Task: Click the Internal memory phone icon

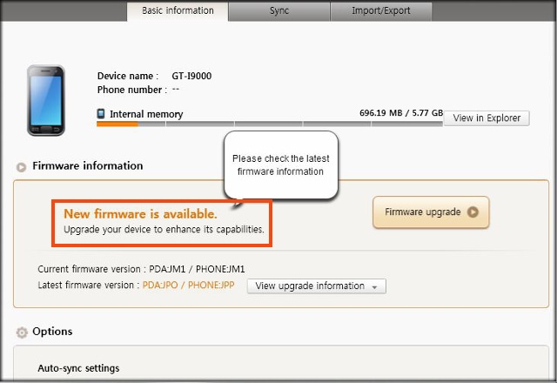Action: tap(101, 114)
